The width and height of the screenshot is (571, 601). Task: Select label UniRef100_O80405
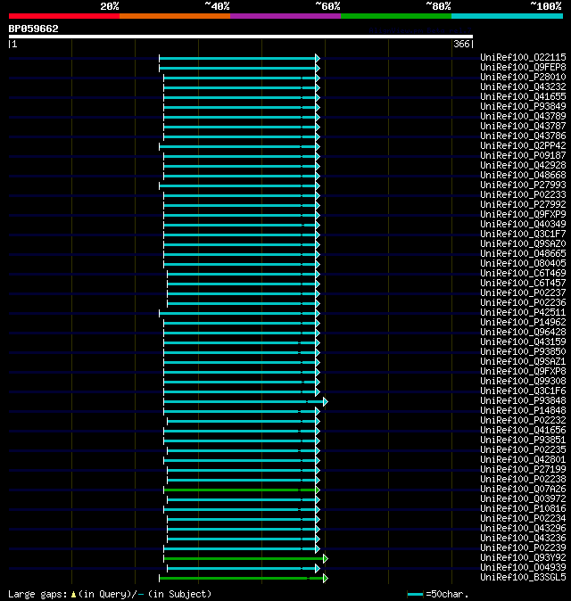tap(523, 264)
